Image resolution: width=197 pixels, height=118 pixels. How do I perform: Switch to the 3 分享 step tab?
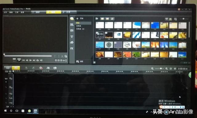(69, 12)
